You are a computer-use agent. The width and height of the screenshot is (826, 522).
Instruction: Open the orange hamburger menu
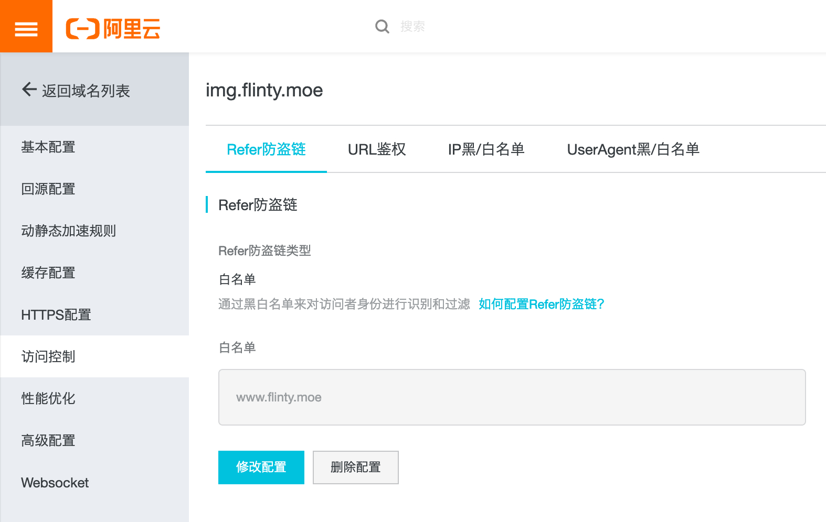[26, 27]
